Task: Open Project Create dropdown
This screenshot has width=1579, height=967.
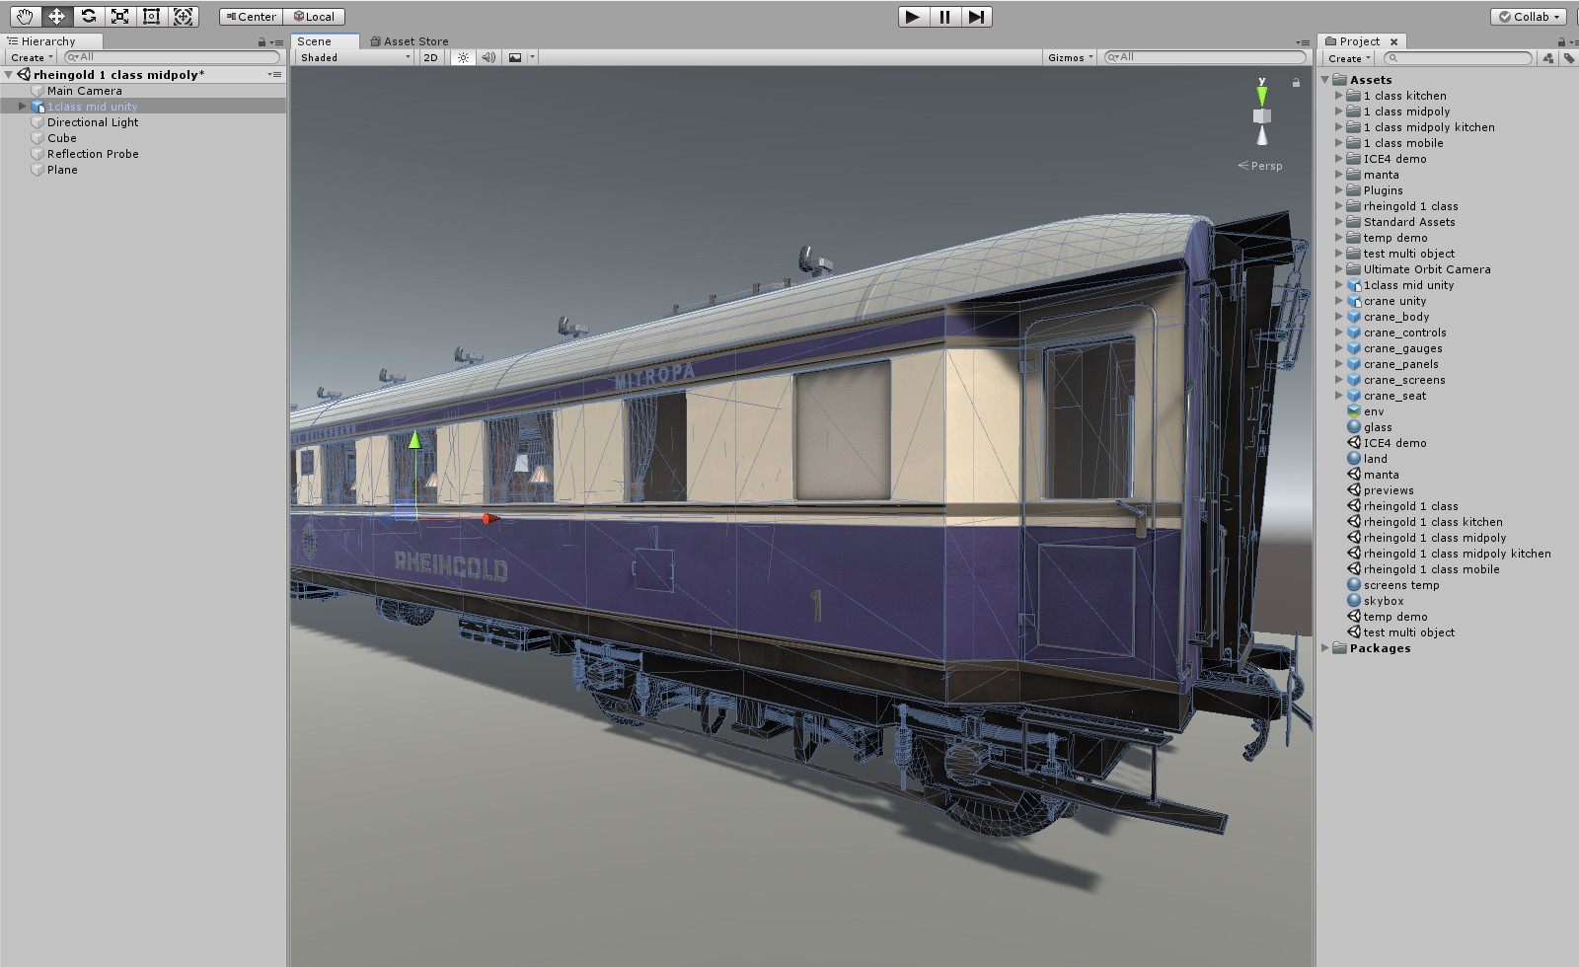Action: click(1349, 58)
